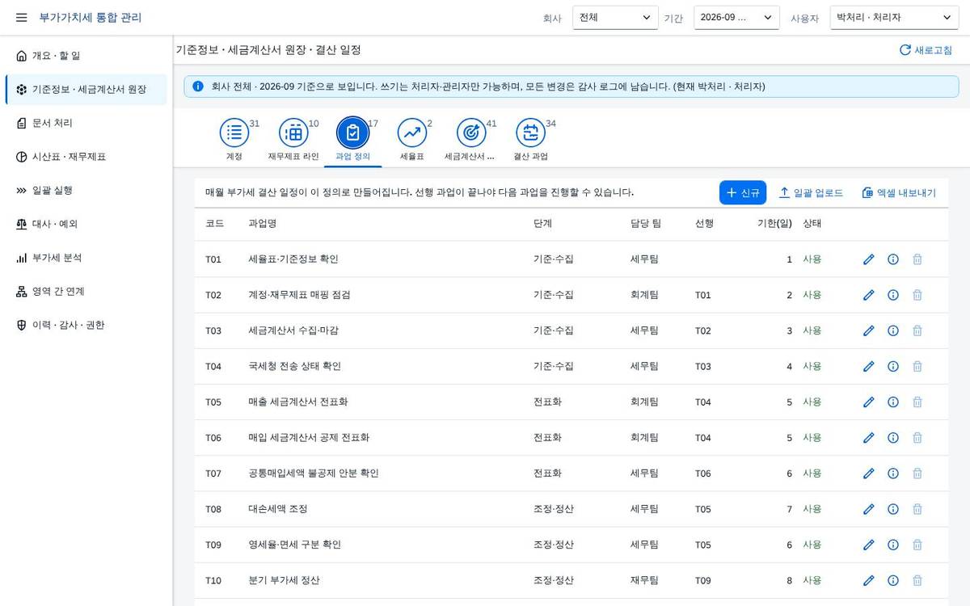Show info for row T01
This screenshot has width=970, height=606.
(893, 259)
